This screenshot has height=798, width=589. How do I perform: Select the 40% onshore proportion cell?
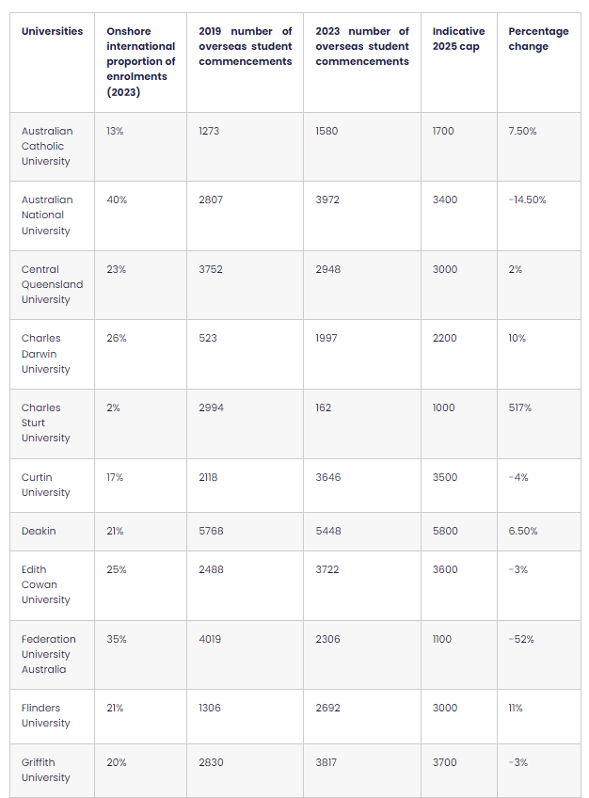(117, 199)
